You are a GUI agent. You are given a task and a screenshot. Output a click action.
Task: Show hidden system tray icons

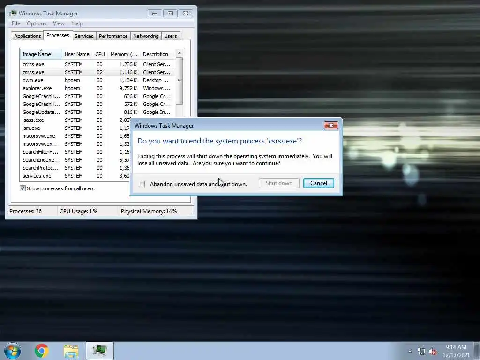point(410,351)
